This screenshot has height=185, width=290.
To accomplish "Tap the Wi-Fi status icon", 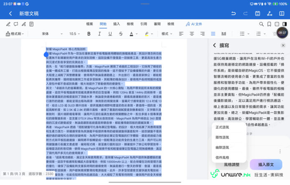I will pyautogui.click(x=269, y=4).
